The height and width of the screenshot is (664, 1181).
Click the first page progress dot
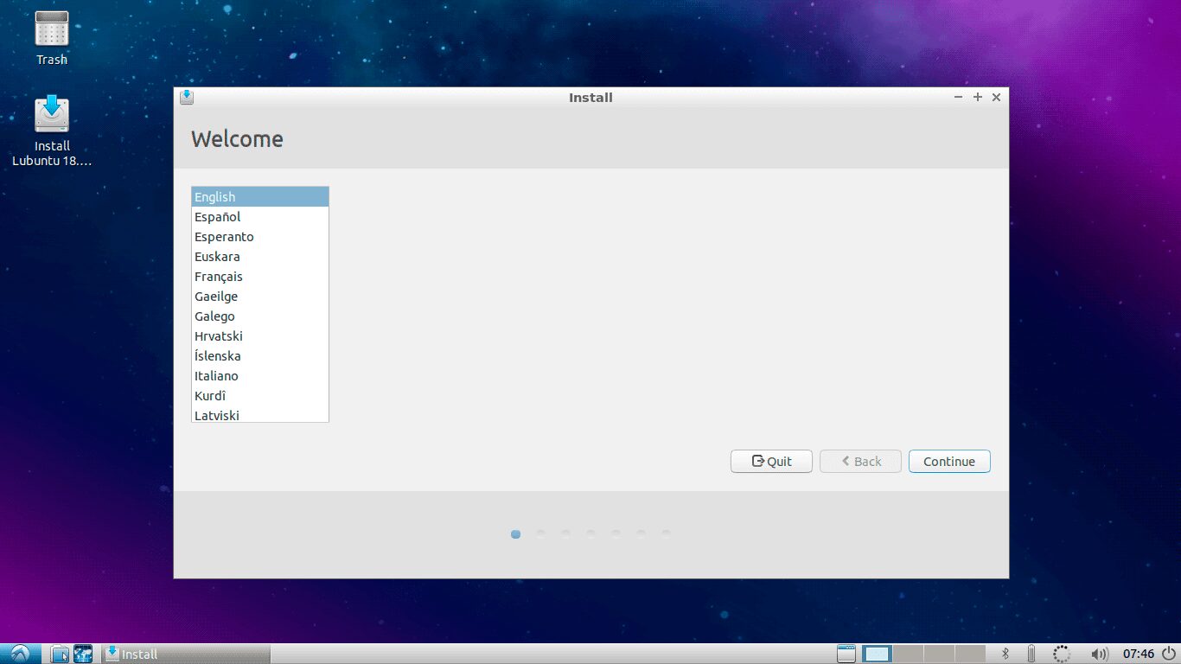(515, 533)
